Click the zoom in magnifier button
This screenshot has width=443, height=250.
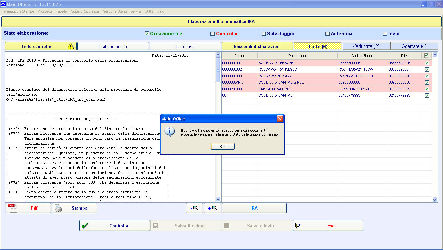click(212, 208)
